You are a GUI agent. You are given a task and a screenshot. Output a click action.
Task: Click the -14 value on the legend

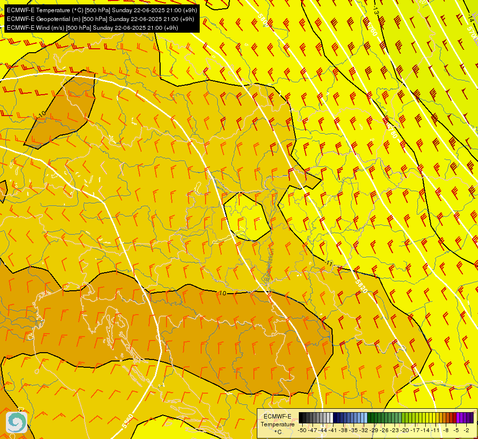click(426, 430)
